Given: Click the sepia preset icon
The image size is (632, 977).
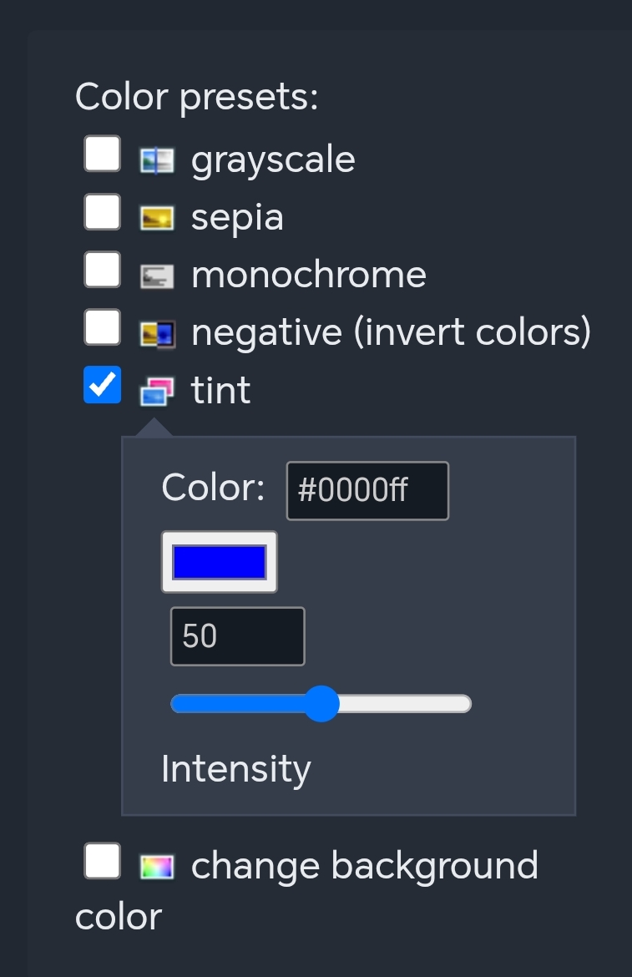Looking at the screenshot, I should 157,218.
